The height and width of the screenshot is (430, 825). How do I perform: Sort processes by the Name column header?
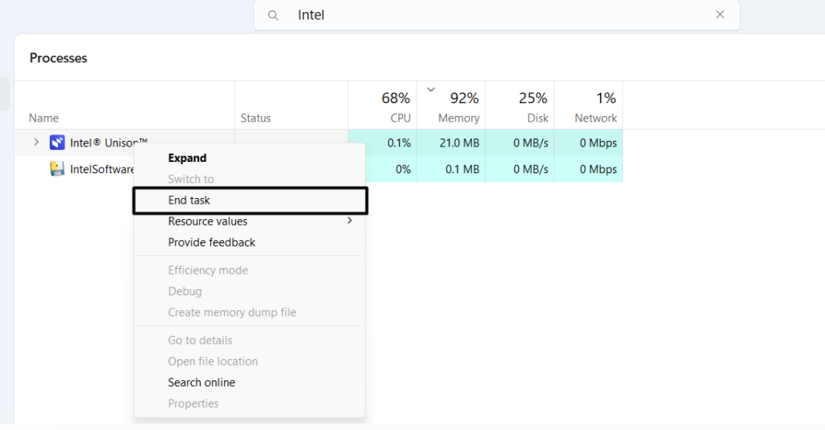44,118
